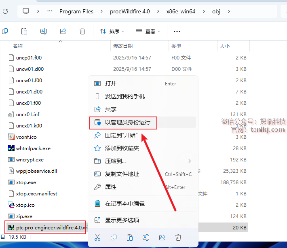Click the vconf.ico file icon
287x248 pixels.
click(x=11, y=137)
